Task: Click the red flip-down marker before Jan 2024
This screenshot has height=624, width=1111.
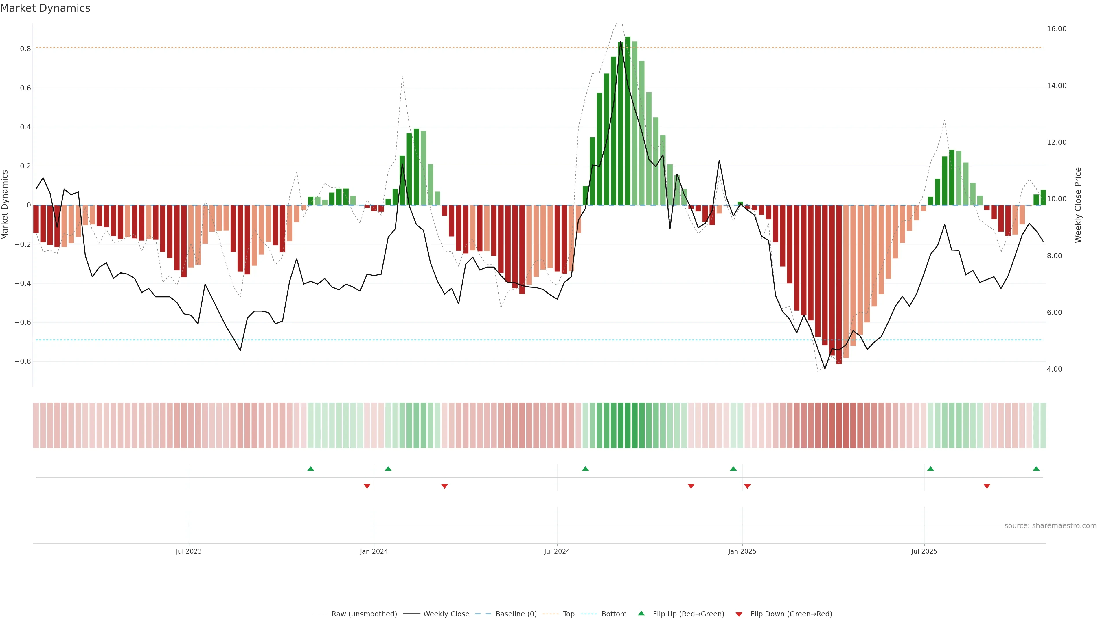Action: click(367, 486)
